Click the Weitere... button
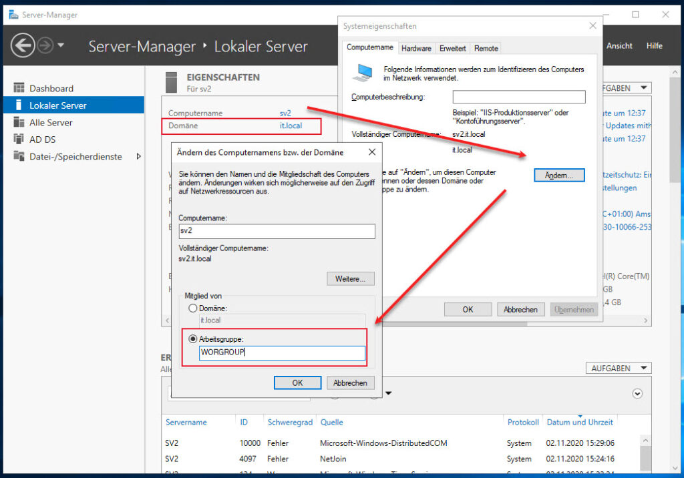The width and height of the screenshot is (684, 478). coord(350,278)
